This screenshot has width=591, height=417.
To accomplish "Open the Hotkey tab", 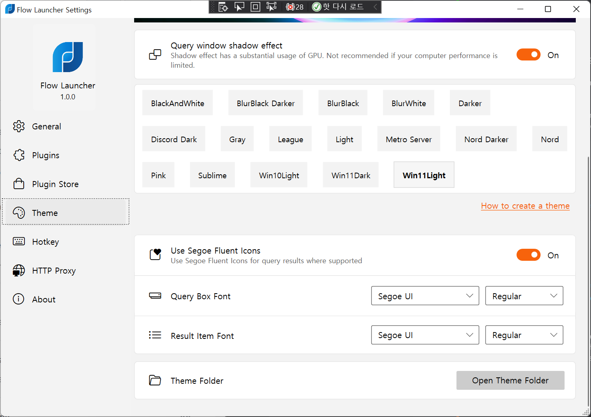I will tap(66, 242).
